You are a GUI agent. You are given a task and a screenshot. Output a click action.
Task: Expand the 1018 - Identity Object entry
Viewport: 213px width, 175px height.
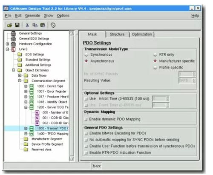pos(26,102)
